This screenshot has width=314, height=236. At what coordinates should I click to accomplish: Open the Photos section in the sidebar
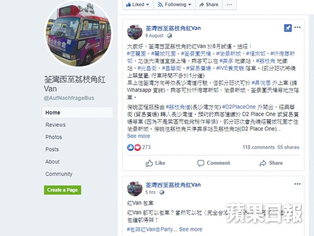pos(53,137)
